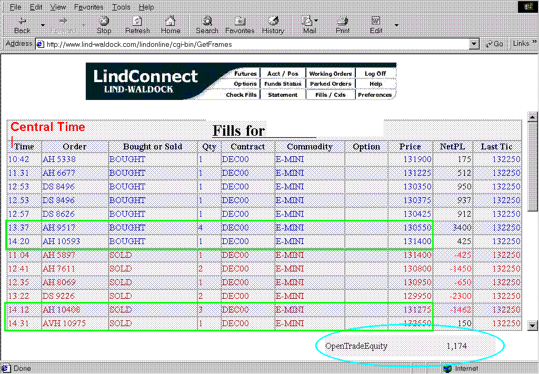Viewport: 539px width, 374px height.
Task: Go to the Home page icon
Action: [171, 25]
